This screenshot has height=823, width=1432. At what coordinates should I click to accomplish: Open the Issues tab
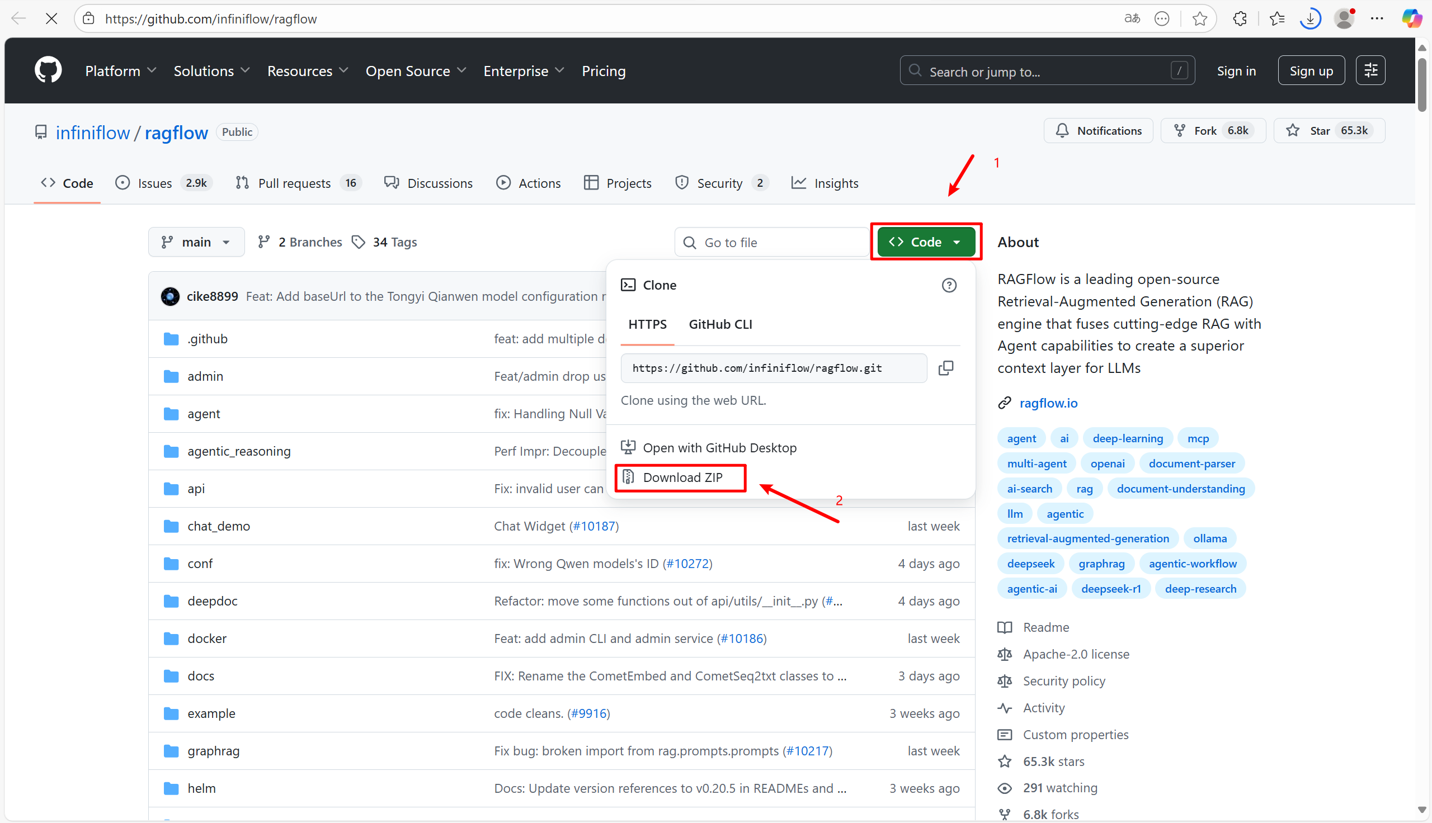tap(154, 183)
